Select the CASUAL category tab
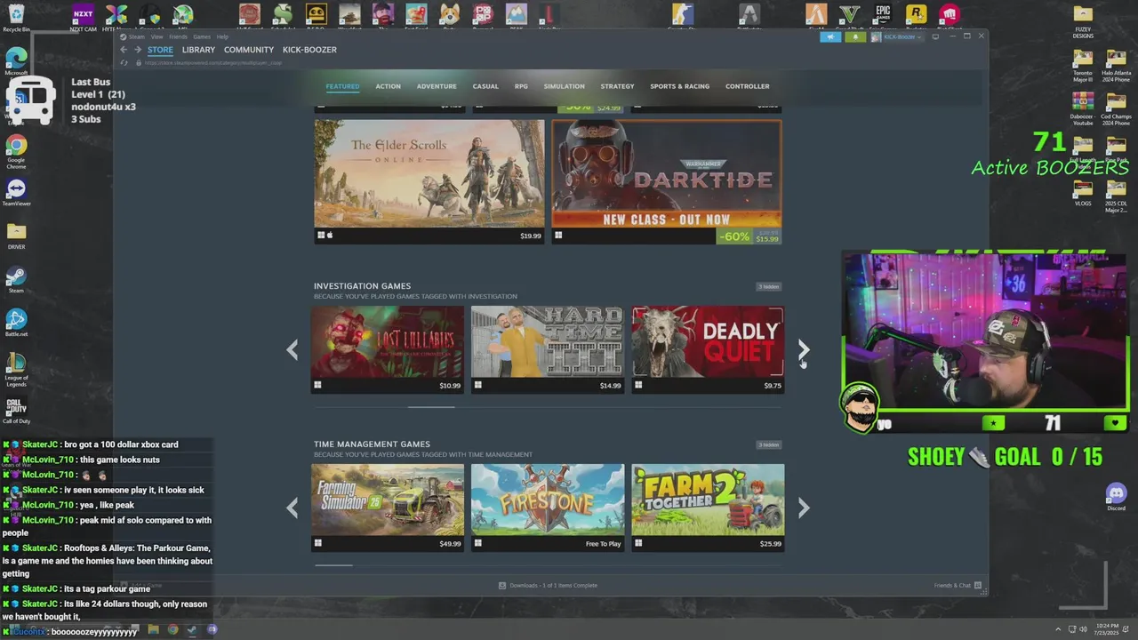The width and height of the screenshot is (1138, 640). coord(485,86)
